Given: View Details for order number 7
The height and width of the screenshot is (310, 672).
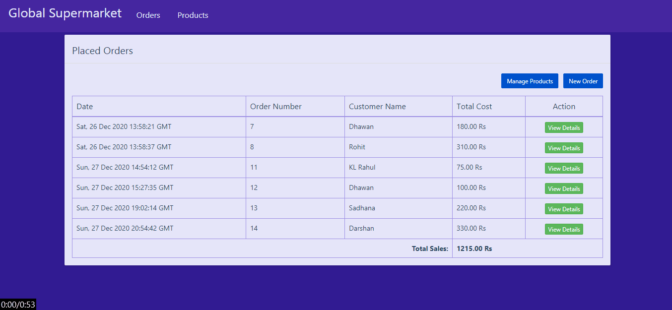Looking at the screenshot, I should (x=564, y=127).
